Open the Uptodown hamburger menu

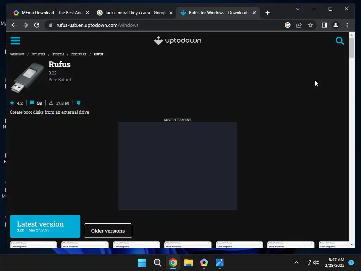coord(15,41)
